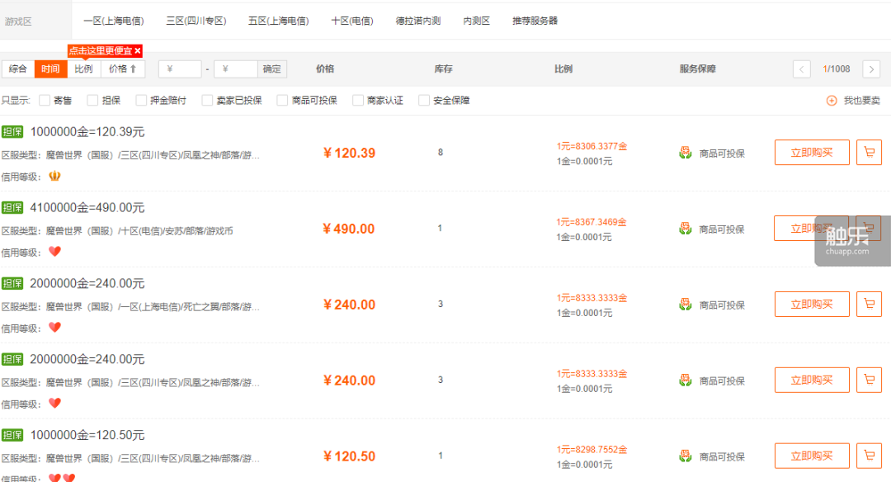Choose game zone 十区(电信)
The image size is (891, 482).
pos(352,21)
